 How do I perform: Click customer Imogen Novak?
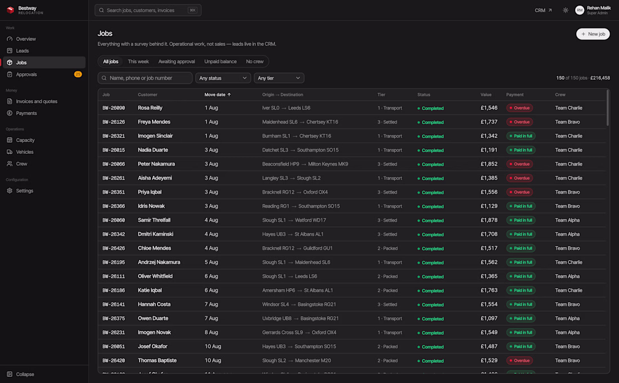154,332
